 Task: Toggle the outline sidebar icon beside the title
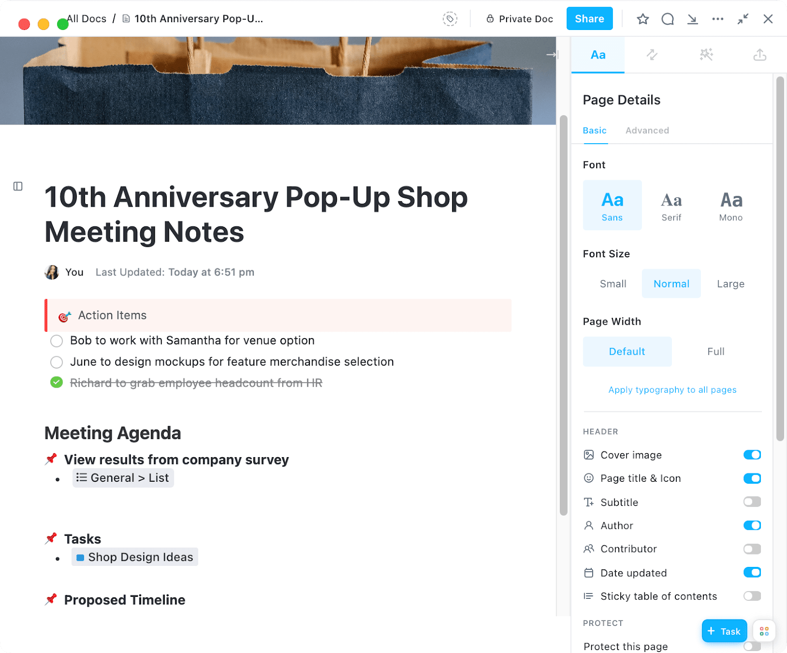[x=18, y=186]
